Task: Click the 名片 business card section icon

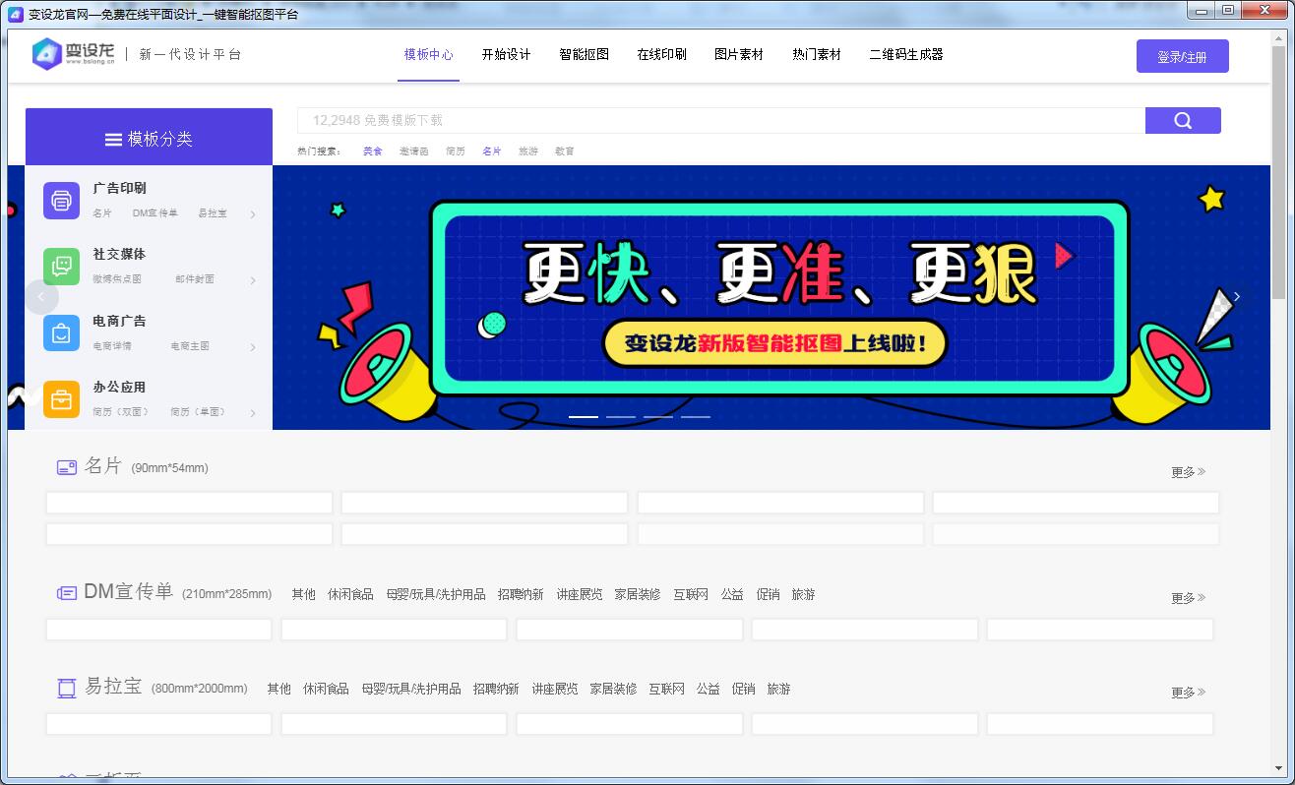Action: [65, 465]
